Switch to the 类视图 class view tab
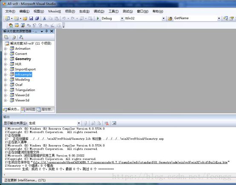Screen dimensions: 236x185 click(29, 110)
